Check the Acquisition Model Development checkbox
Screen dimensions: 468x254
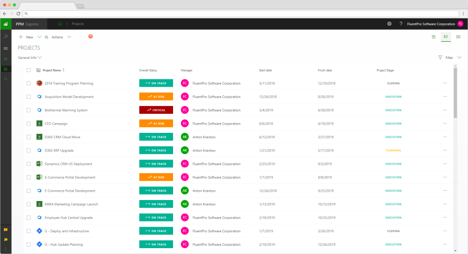click(29, 97)
